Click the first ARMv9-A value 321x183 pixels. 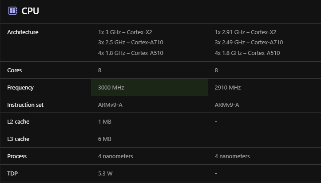[x=110, y=105]
